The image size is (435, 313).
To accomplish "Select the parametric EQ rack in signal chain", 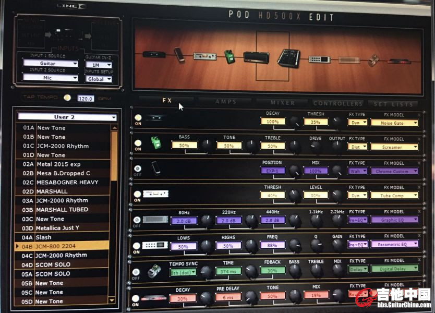I will [x=320, y=59].
